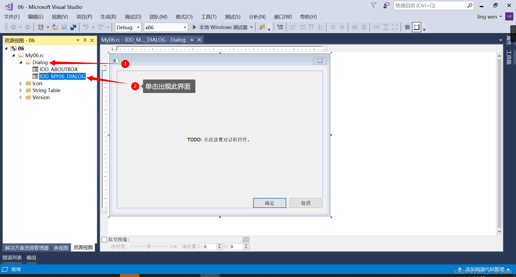The width and height of the screenshot is (516, 277).
Task: Select the align left edges tool
Action: click(x=293, y=27)
